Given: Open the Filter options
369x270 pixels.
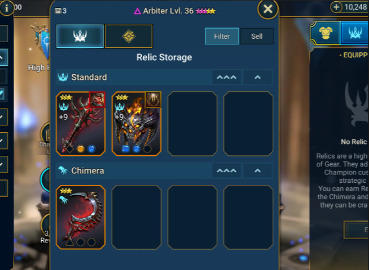Looking at the screenshot, I should click(x=222, y=37).
